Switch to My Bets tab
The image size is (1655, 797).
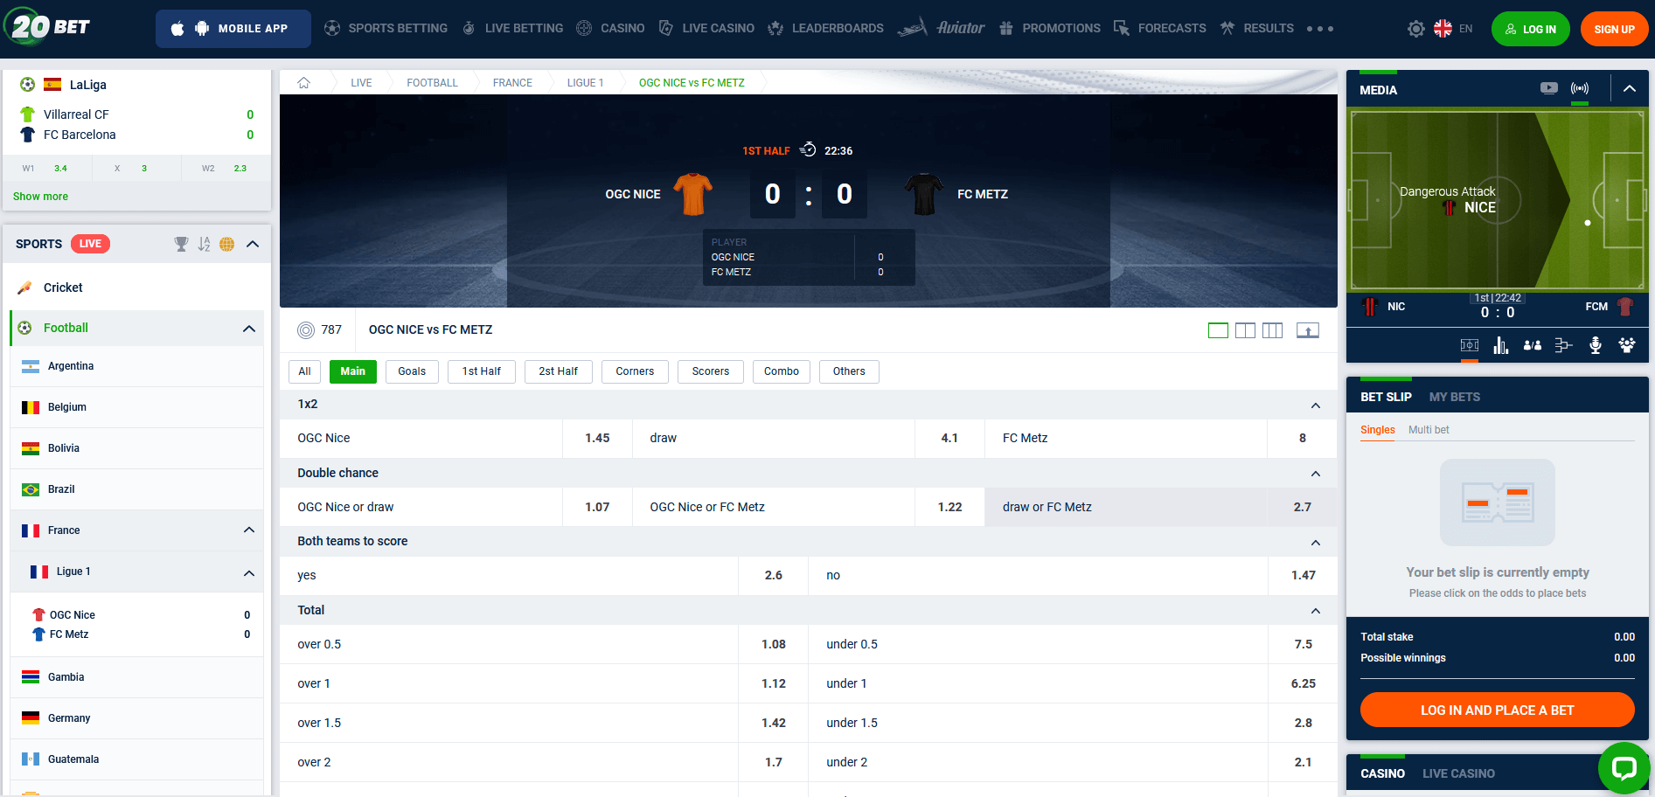(1455, 397)
